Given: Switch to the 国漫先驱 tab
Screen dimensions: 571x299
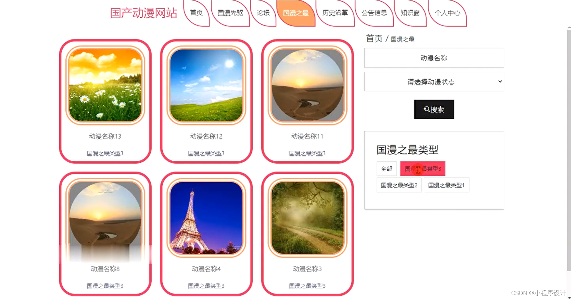Looking at the screenshot, I should click(x=230, y=13).
